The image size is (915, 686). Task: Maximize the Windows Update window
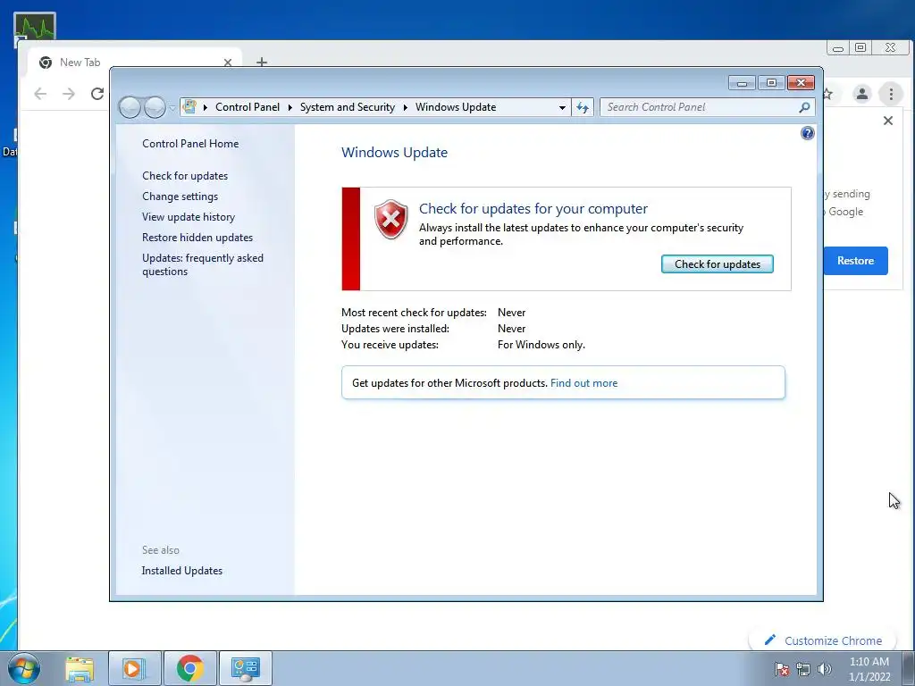[x=771, y=83]
